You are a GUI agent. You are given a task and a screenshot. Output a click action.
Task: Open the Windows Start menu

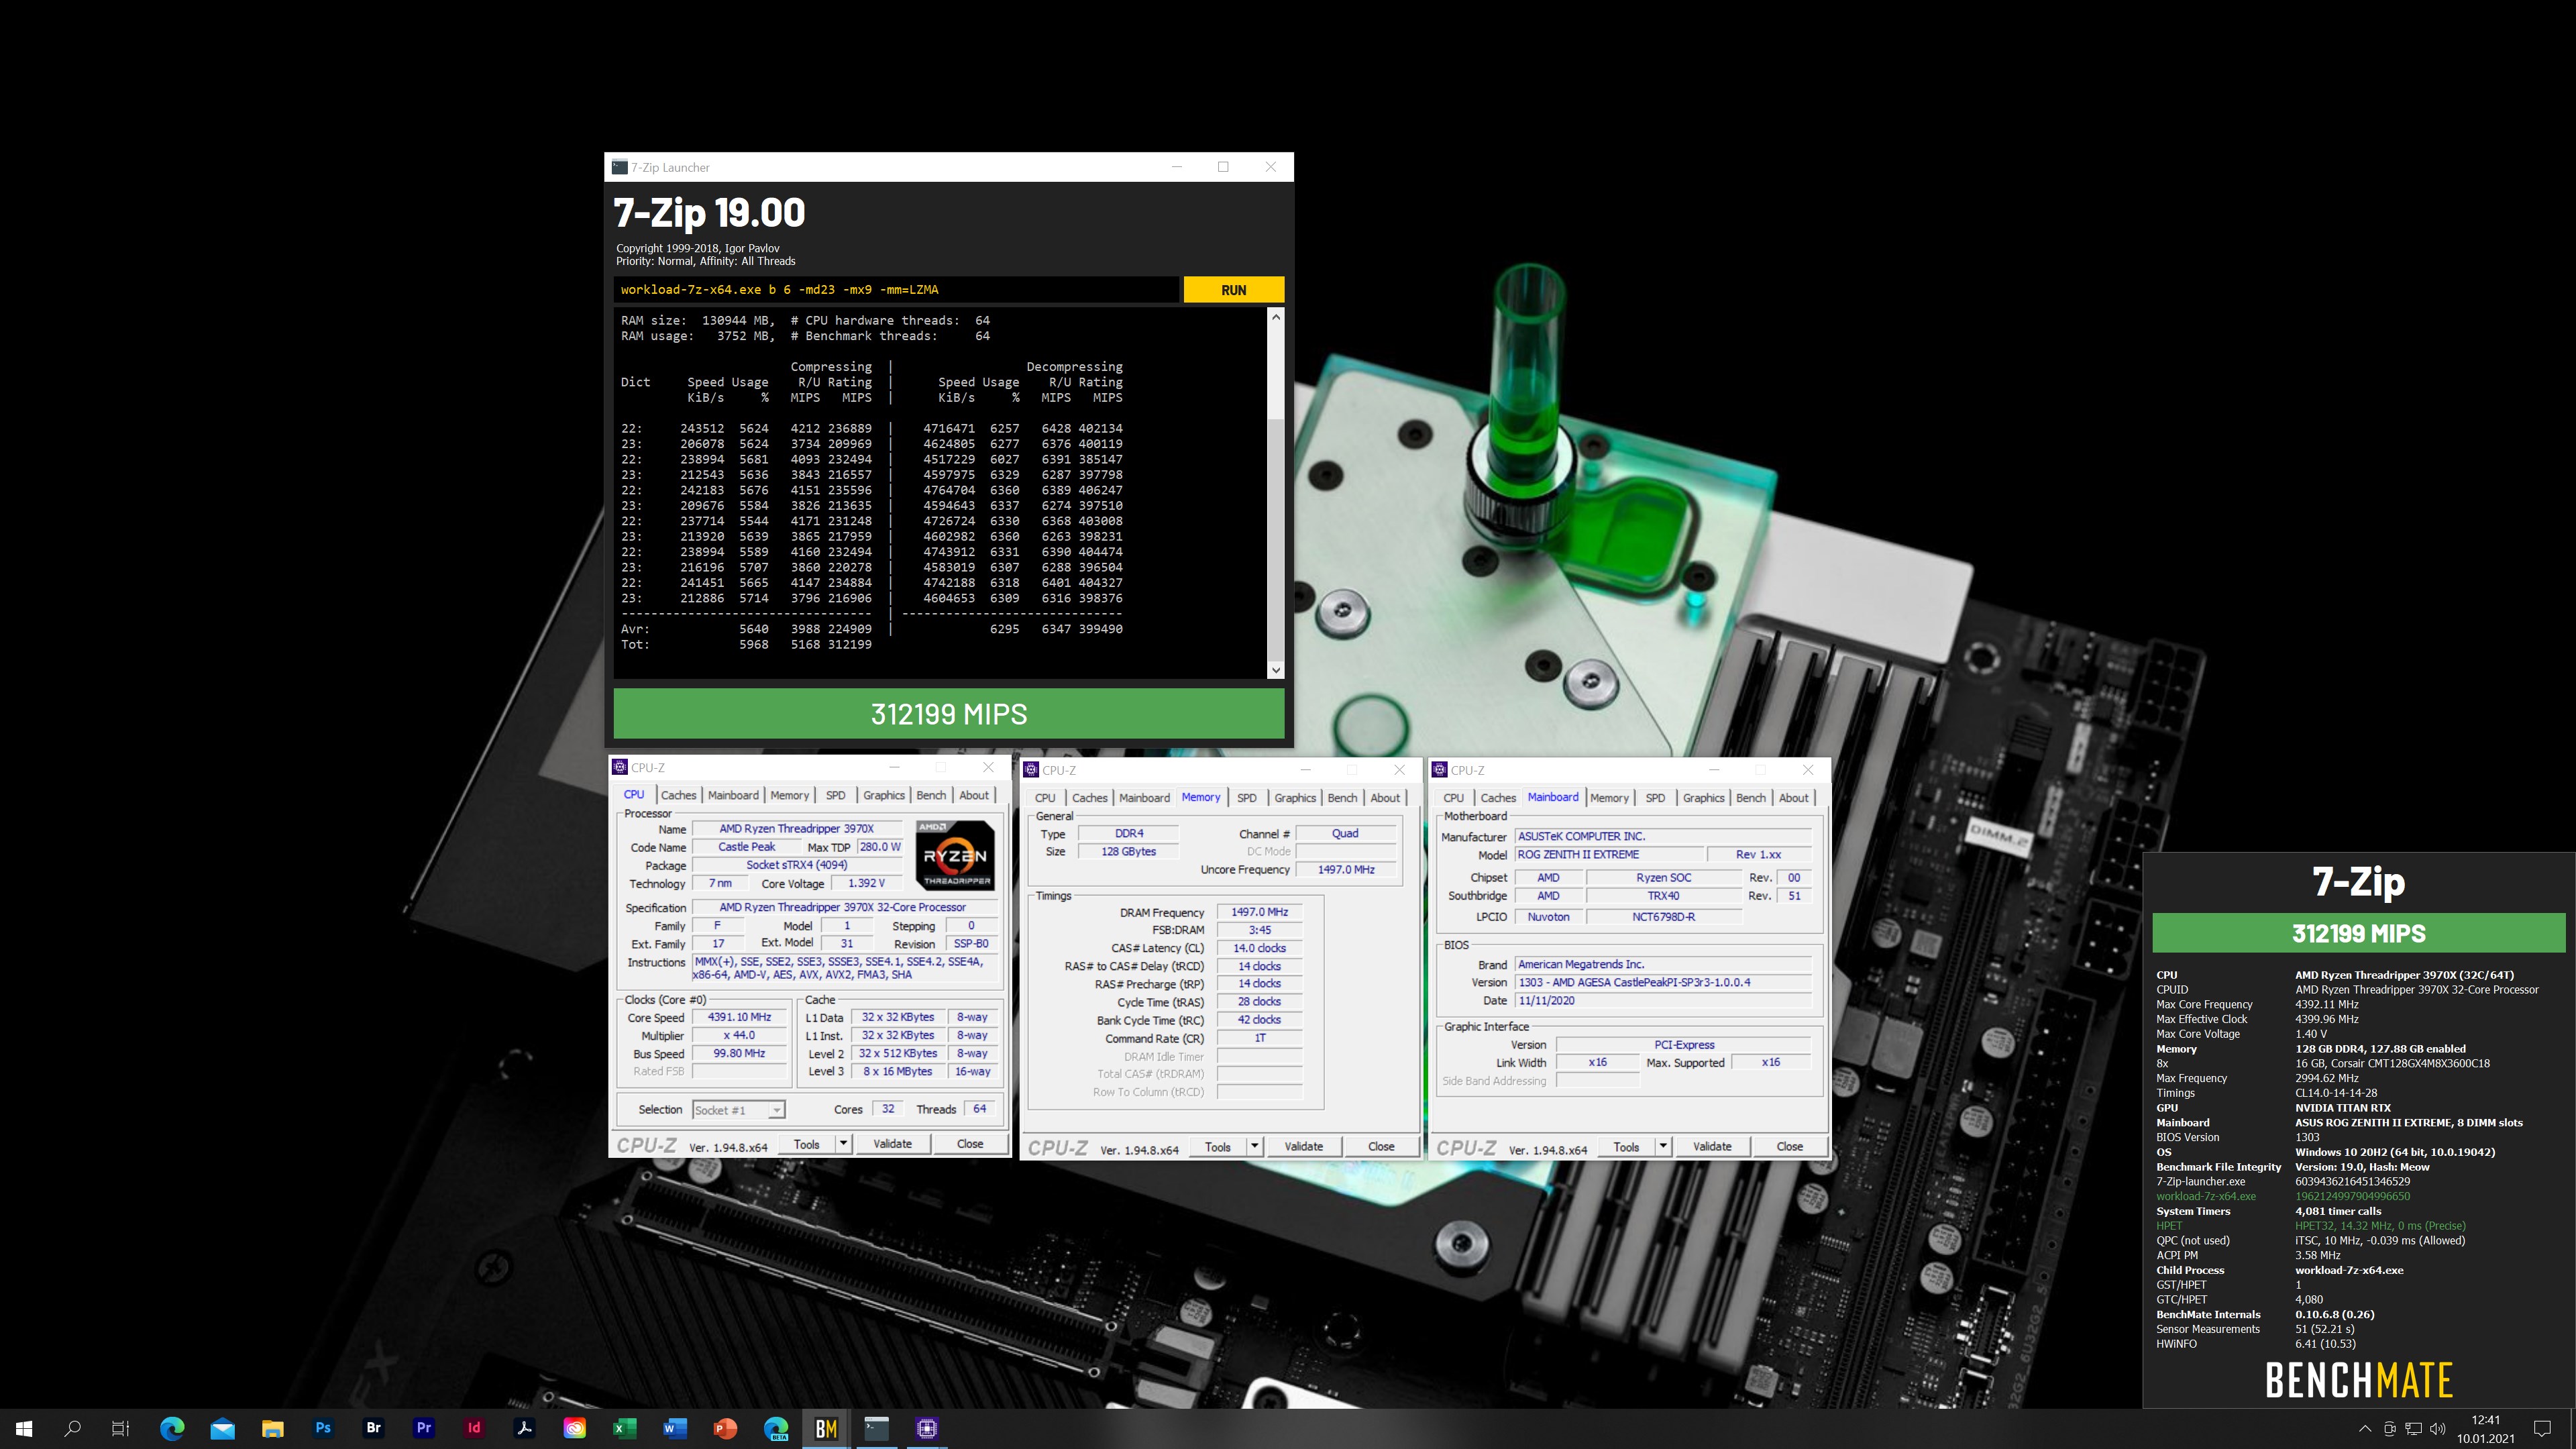(x=24, y=1428)
